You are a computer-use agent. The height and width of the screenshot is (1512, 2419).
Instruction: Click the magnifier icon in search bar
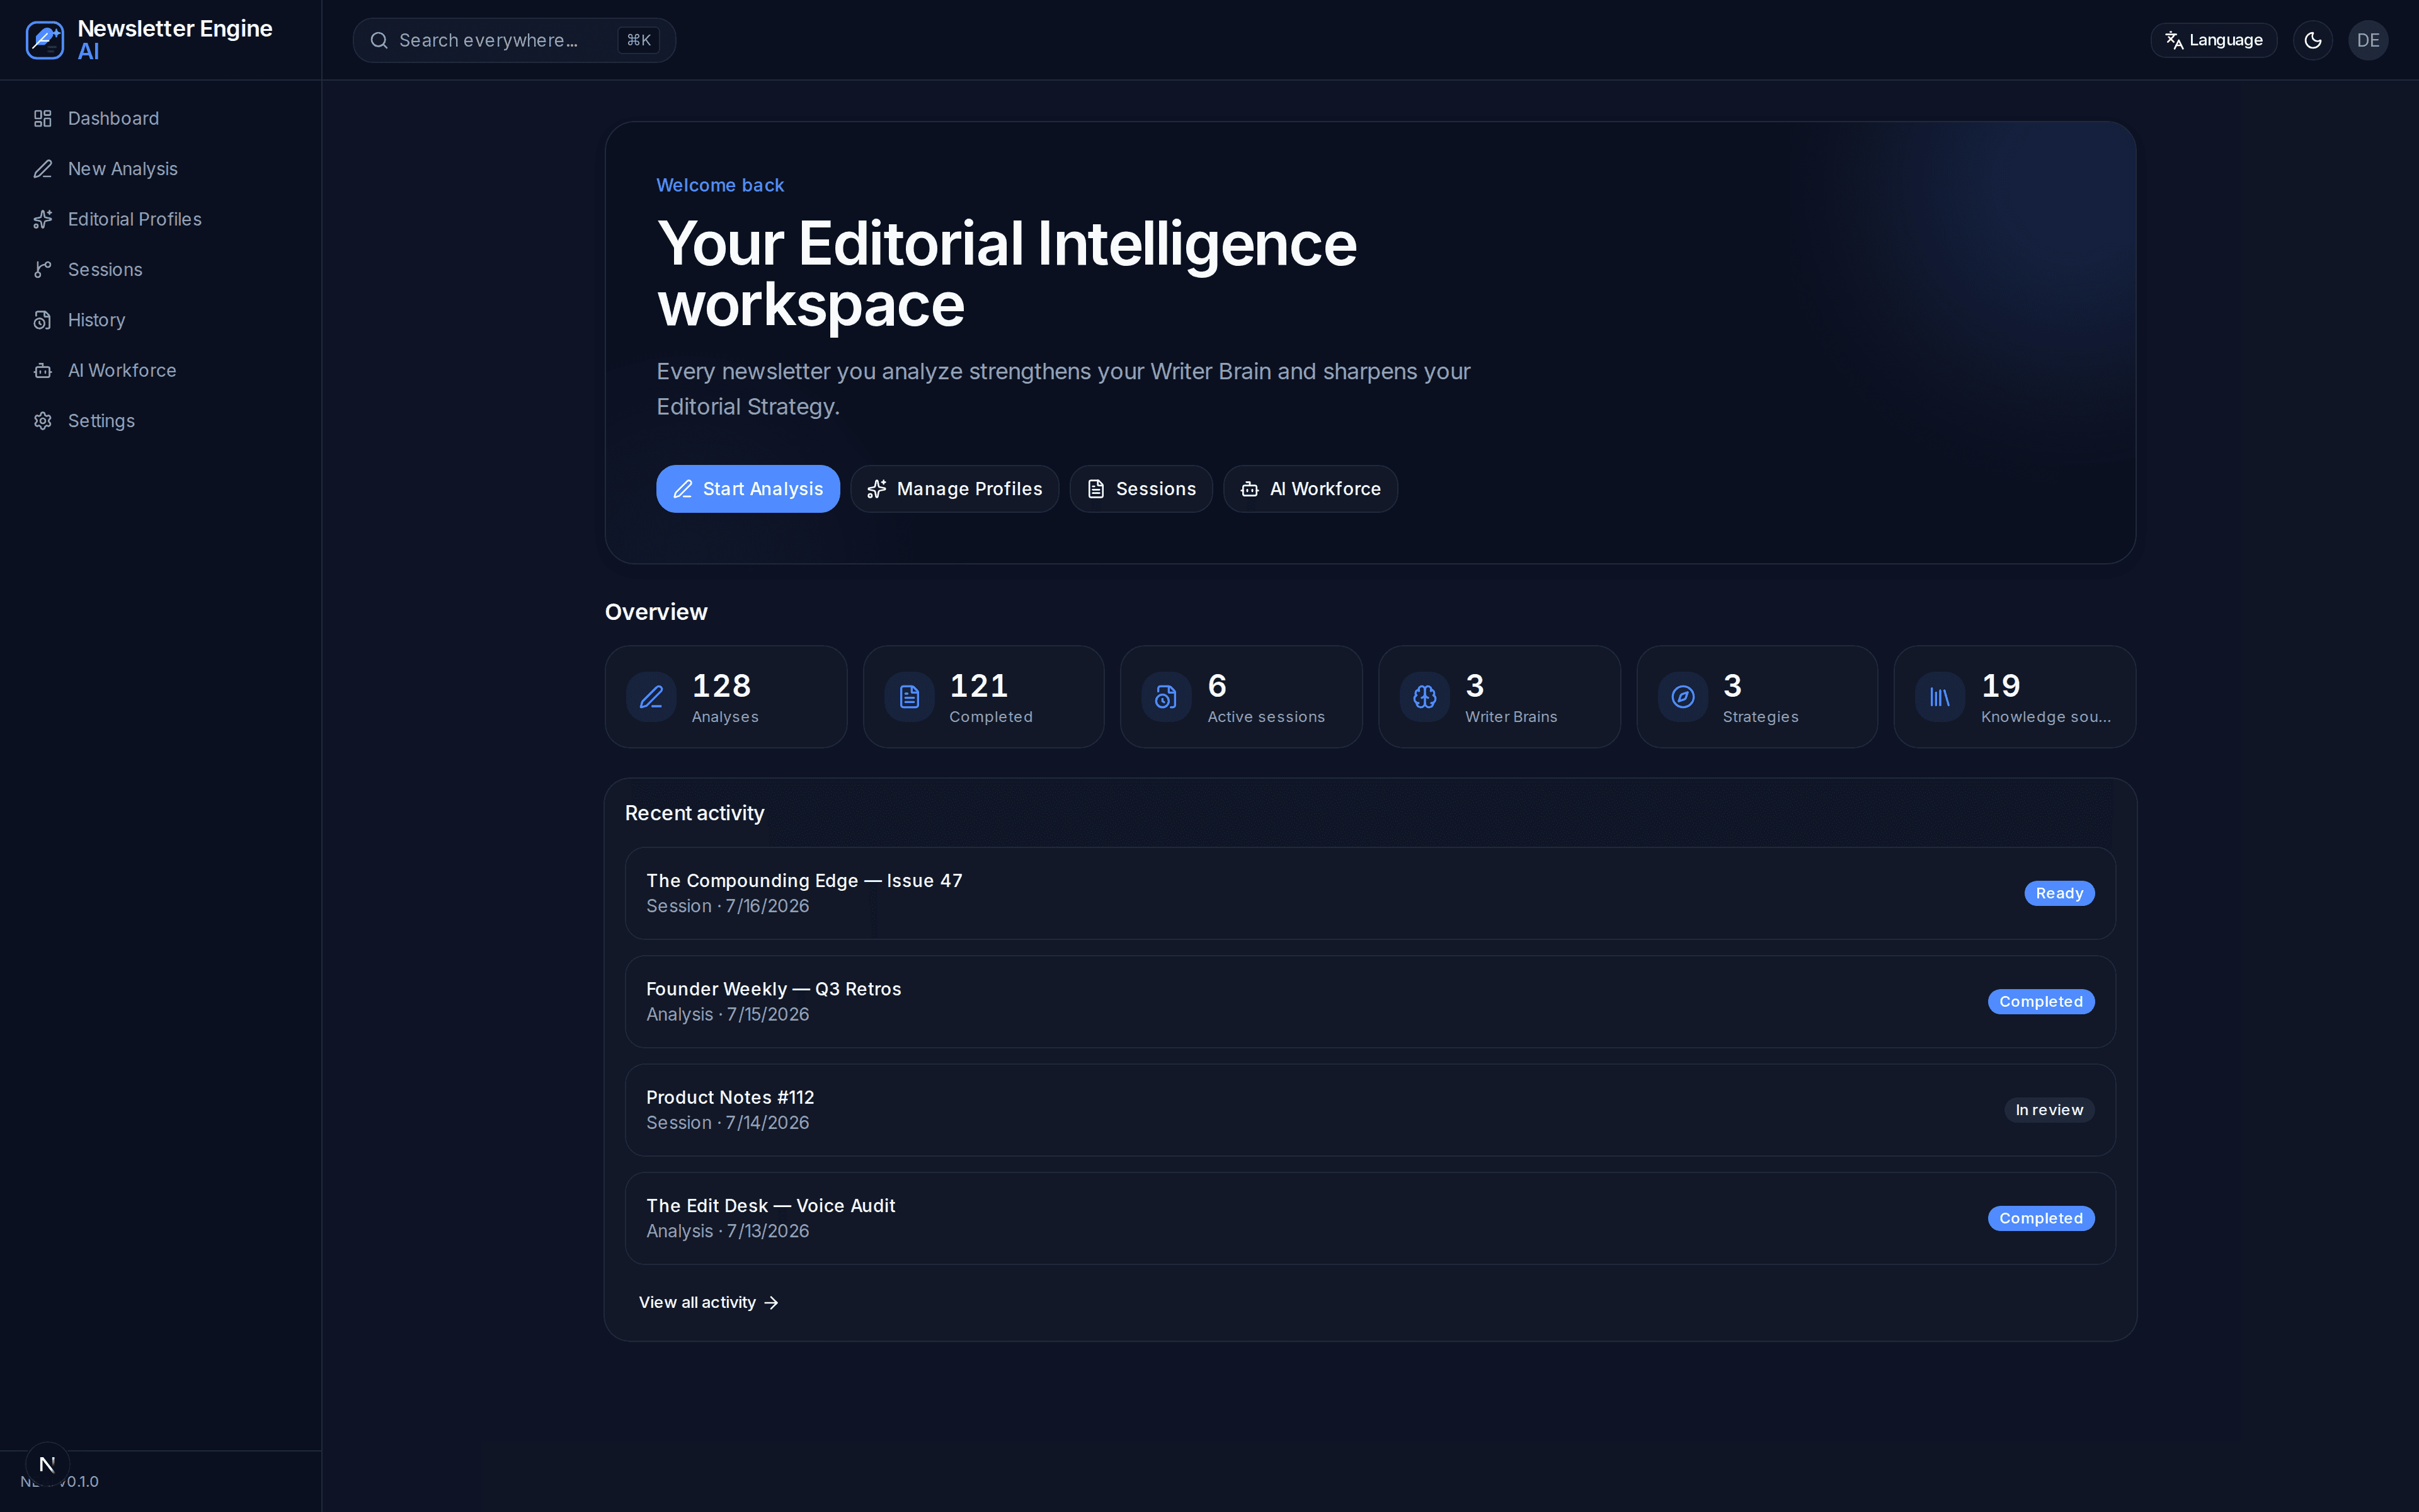click(x=379, y=40)
